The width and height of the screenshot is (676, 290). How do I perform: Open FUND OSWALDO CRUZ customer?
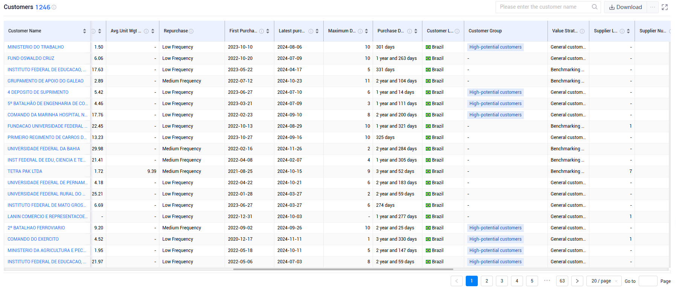coord(31,58)
